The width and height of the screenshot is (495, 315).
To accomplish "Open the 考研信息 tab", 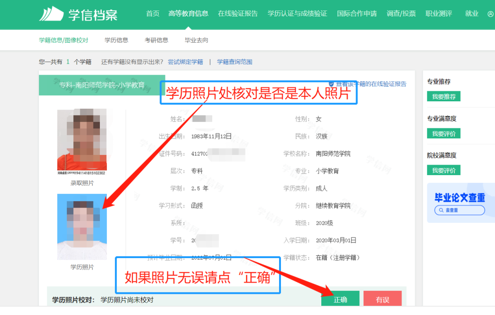I will [156, 40].
